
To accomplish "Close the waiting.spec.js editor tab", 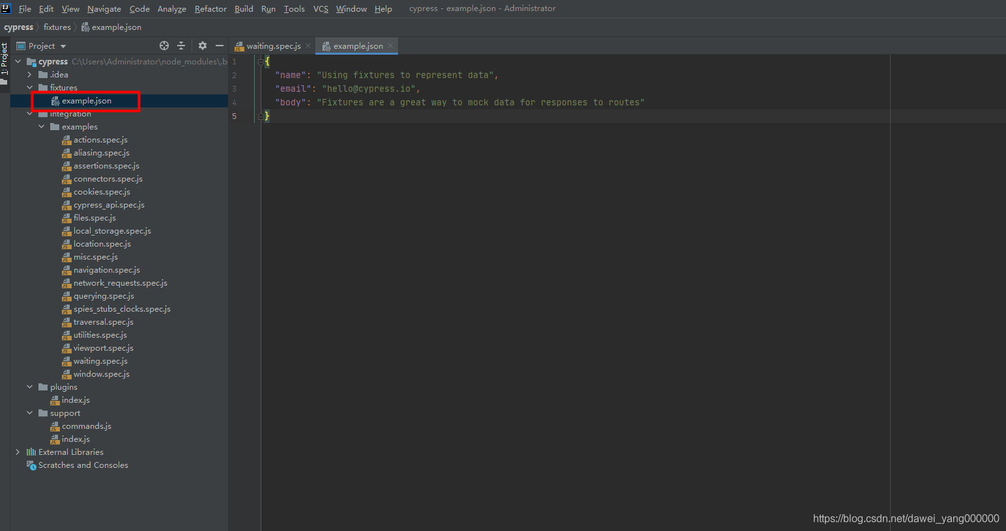I will [308, 46].
